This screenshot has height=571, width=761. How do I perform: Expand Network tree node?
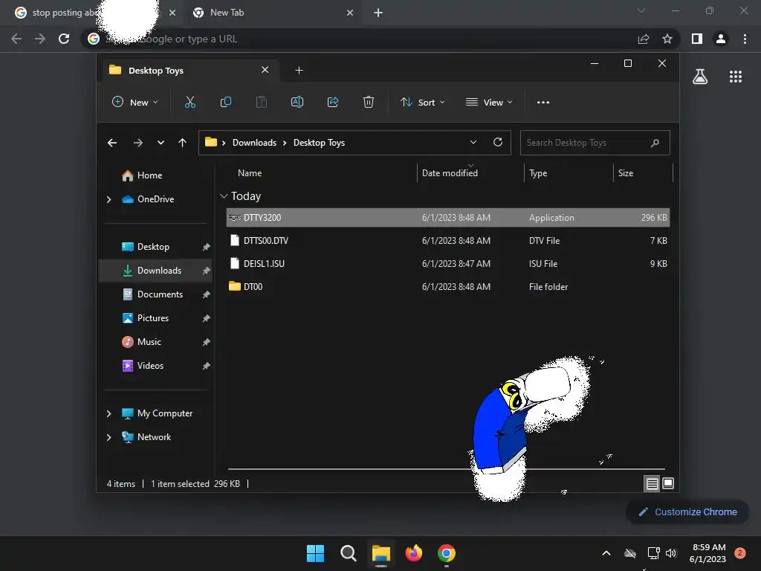click(109, 437)
